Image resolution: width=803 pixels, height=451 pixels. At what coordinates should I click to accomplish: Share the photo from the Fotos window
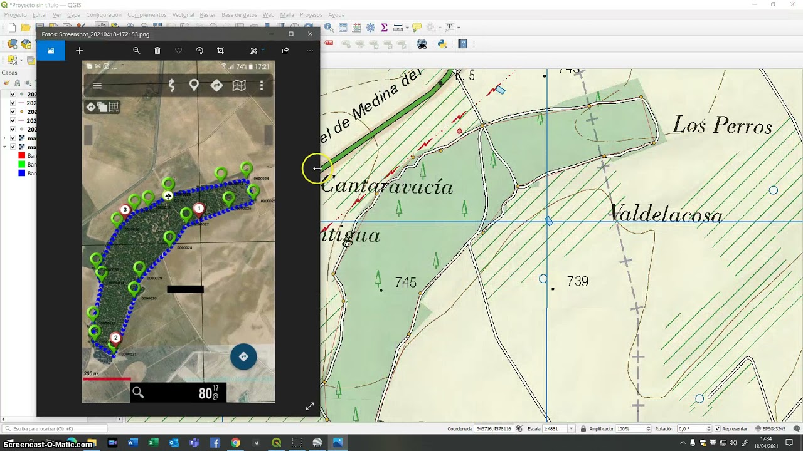285,51
